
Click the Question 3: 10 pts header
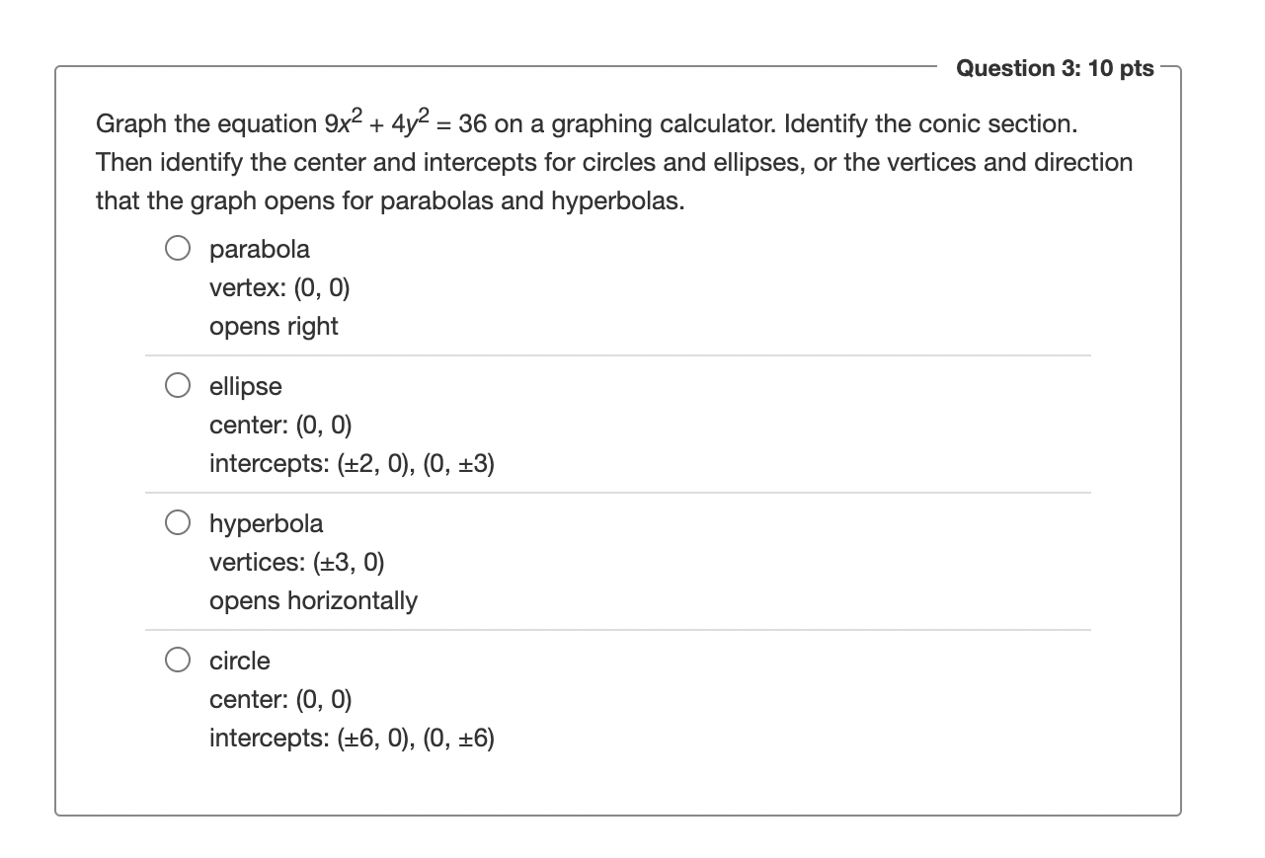click(x=1056, y=67)
